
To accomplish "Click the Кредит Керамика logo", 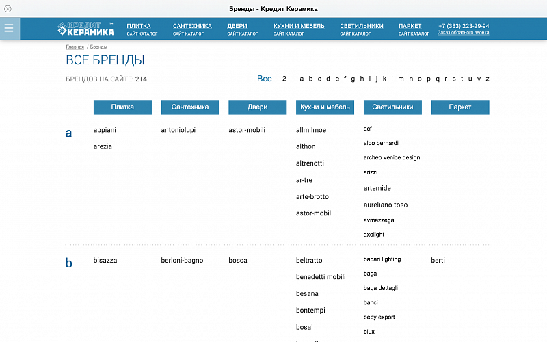I will pos(85,29).
